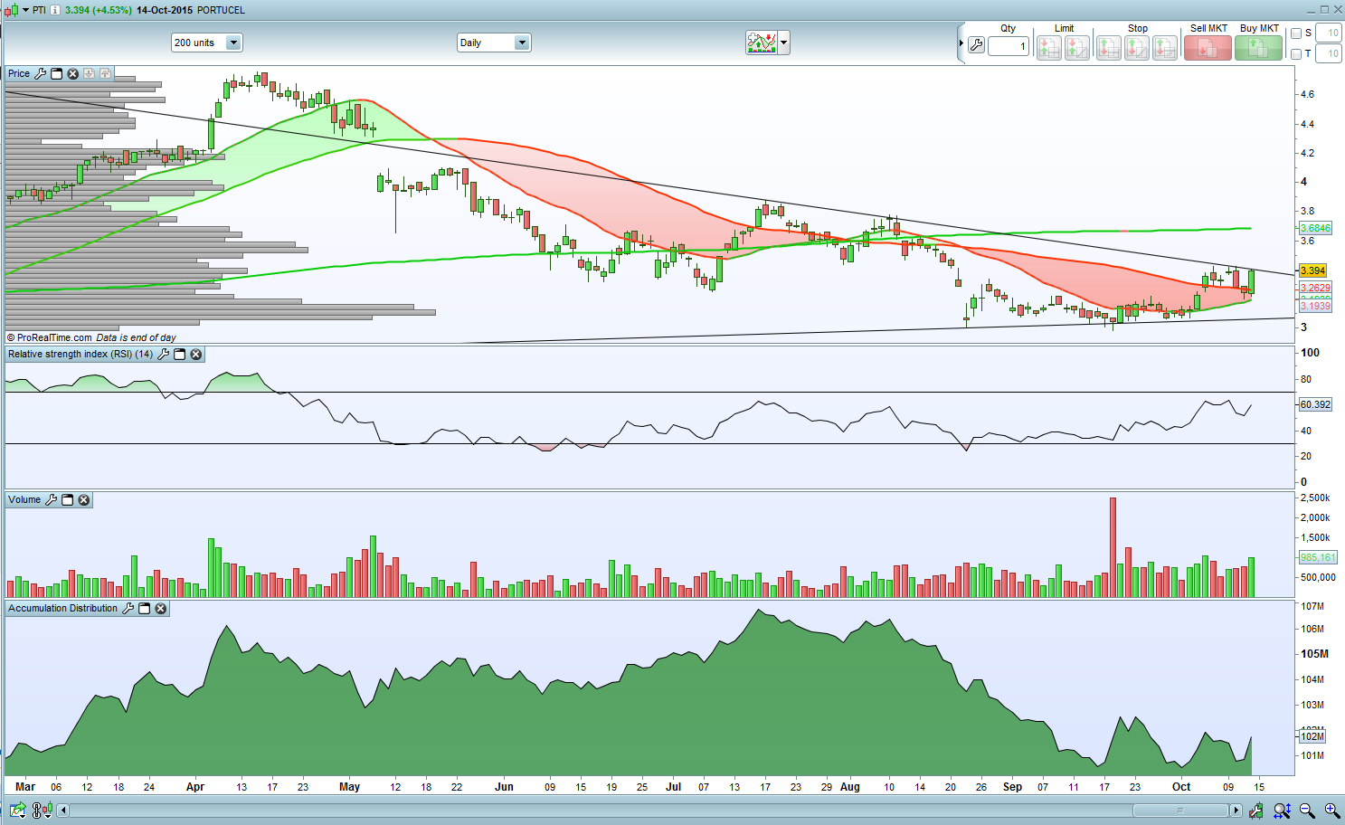1345x825 pixels.
Task: Click the add indicator chart icon
Action: pyautogui.click(x=762, y=43)
